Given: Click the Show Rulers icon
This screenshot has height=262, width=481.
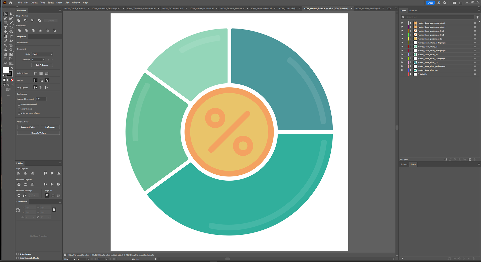Looking at the screenshot, I should coord(35,73).
